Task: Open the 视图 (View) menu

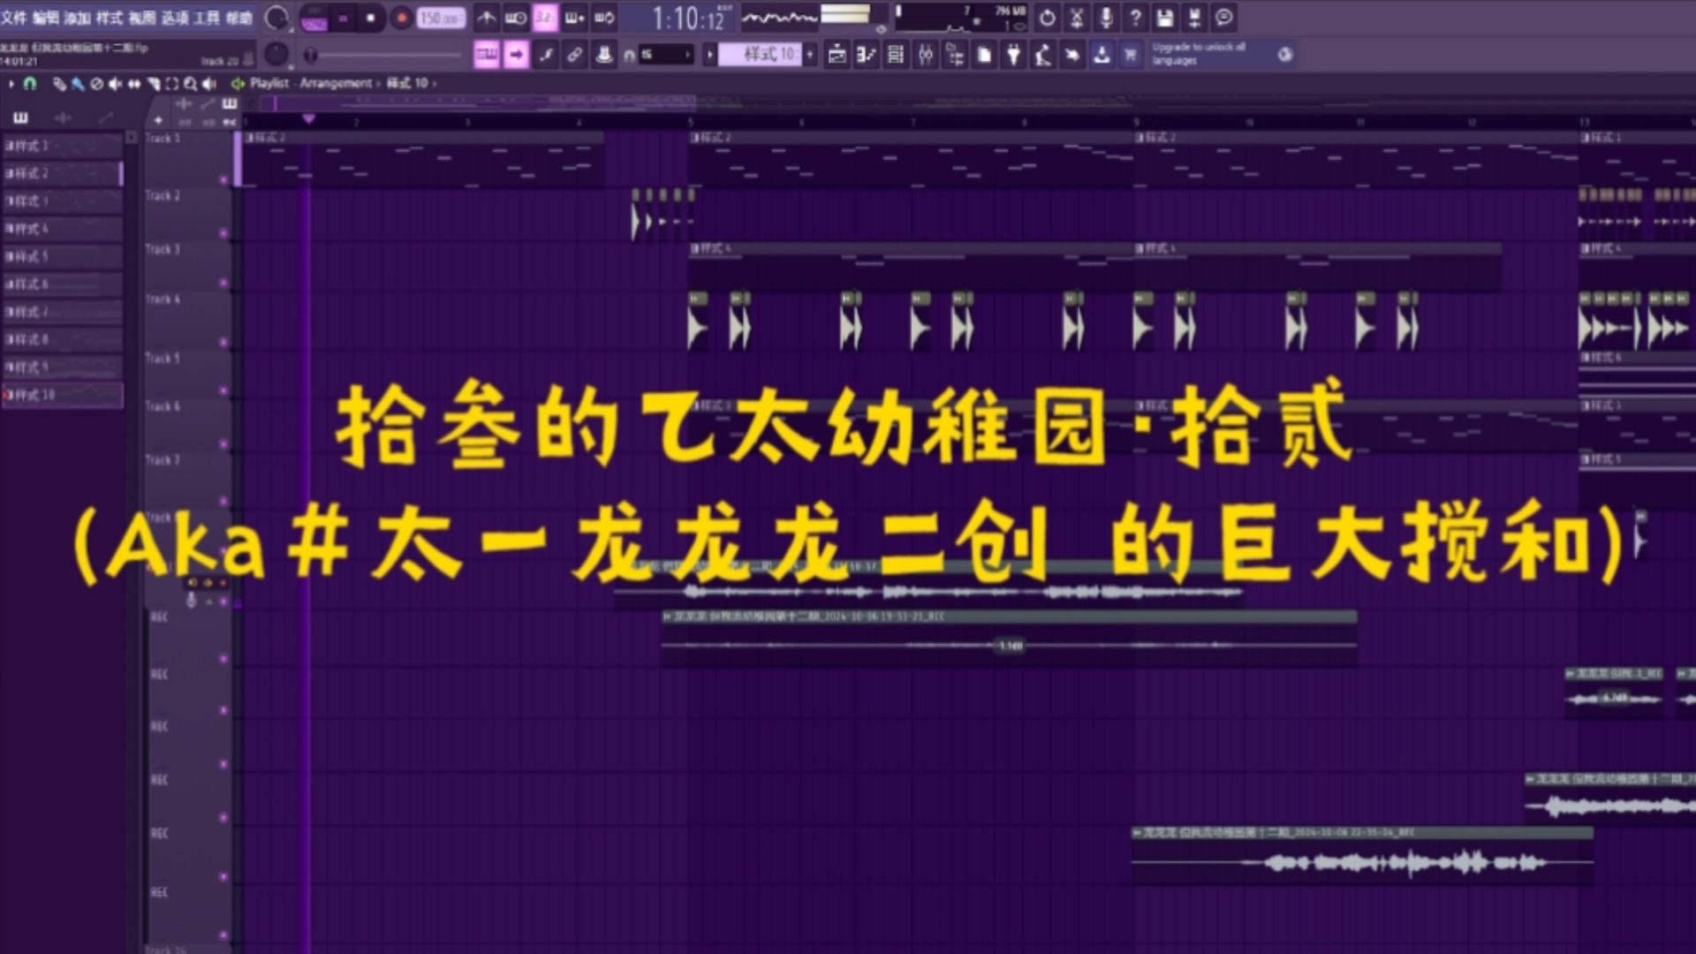Action: click(141, 18)
